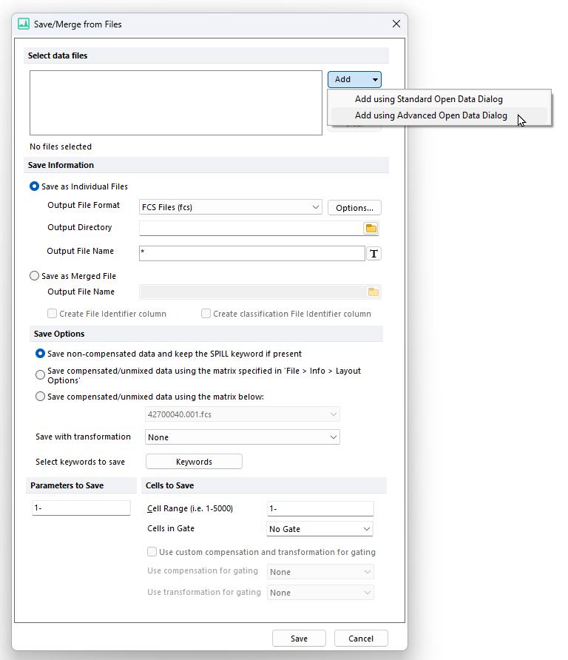Click the Options... button

click(x=354, y=207)
